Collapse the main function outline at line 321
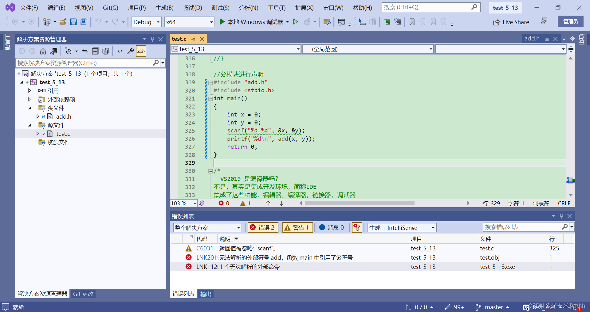The image size is (590, 312). click(210, 99)
